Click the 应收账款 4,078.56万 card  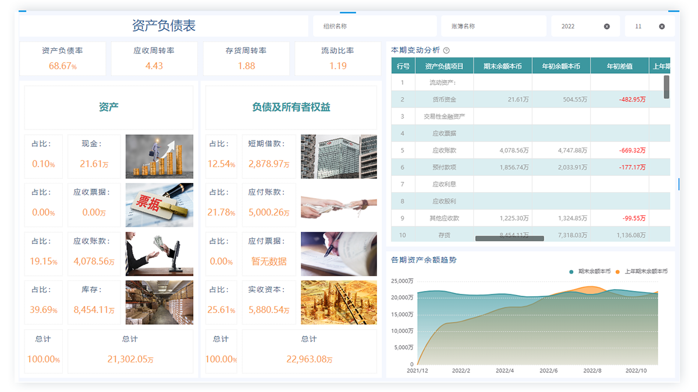point(94,254)
